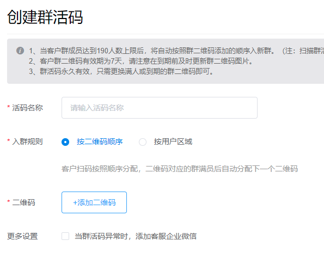Click the red asterisk beside 活码名称
The image size is (324, 259).
(x=9, y=107)
